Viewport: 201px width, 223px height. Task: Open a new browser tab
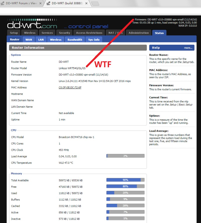pos(95,4)
